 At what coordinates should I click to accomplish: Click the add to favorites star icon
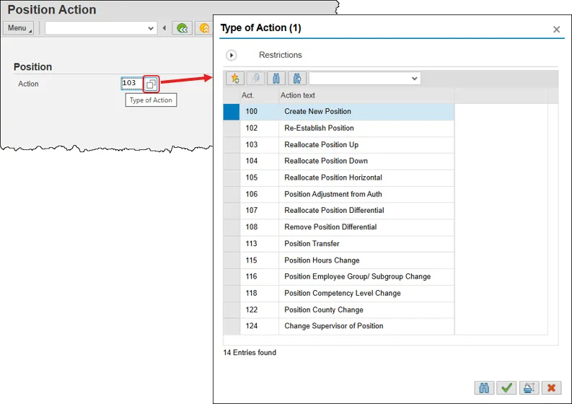coord(235,78)
